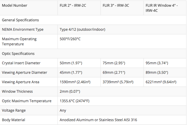Viewport: 187px width, 125px height.
Task: Select the FLIR 3" - IRW-3C column header
Action: tap(122, 8)
